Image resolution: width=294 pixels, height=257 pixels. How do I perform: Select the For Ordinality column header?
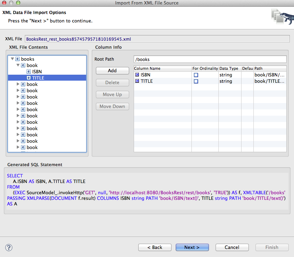coord(205,68)
